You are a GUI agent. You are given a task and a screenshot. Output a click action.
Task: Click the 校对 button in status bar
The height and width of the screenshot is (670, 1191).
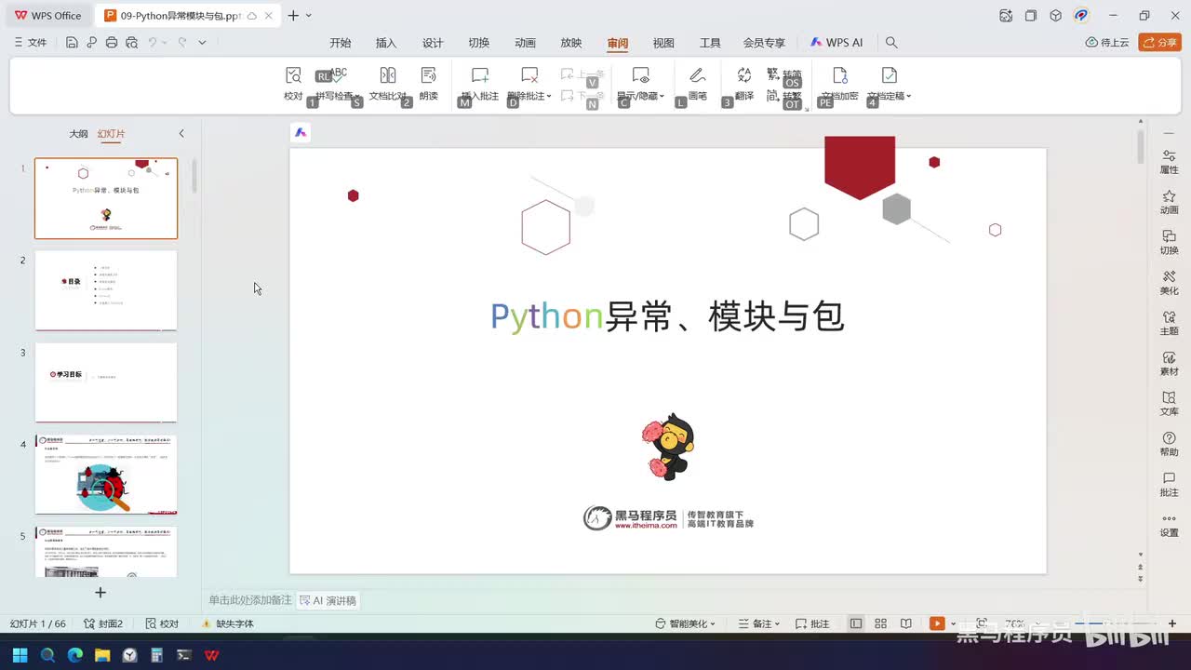click(x=160, y=623)
